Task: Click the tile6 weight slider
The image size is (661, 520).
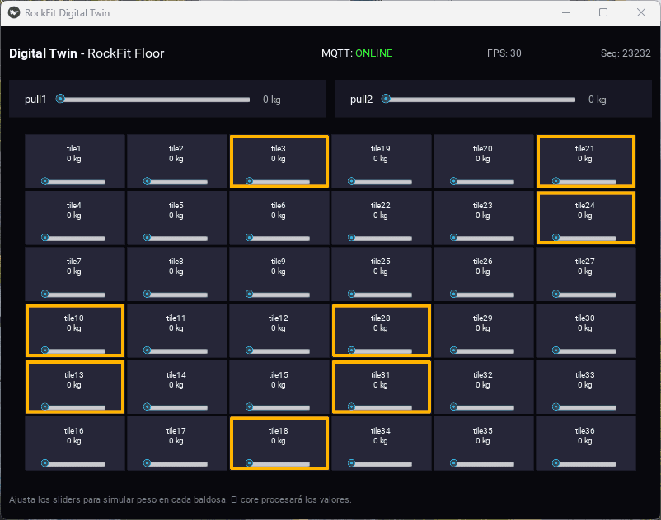Action: click(278, 238)
